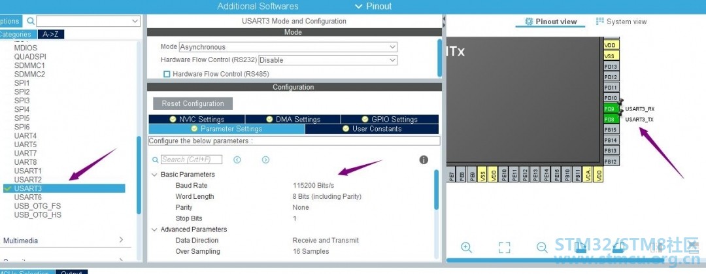Click categories list vertical scrollbar
The width and height of the screenshot is (706, 274).
coord(139,175)
